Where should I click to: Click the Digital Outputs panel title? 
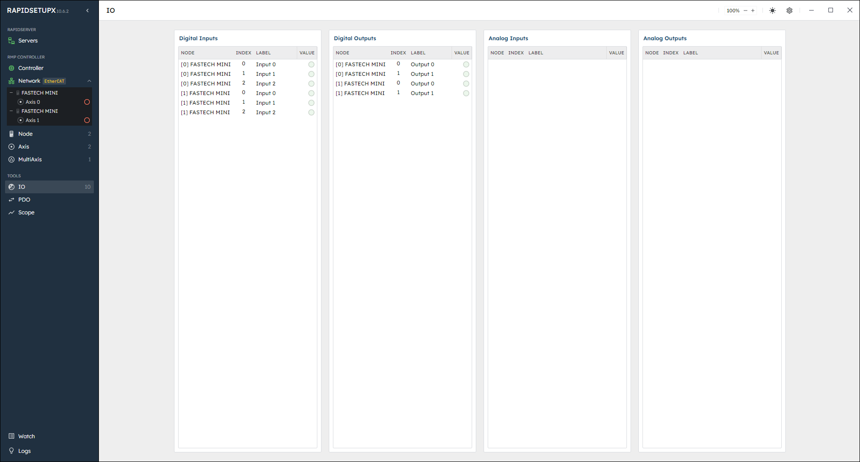[x=355, y=38]
